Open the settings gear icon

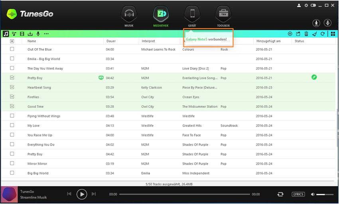pyautogui.click(x=306, y=6)
